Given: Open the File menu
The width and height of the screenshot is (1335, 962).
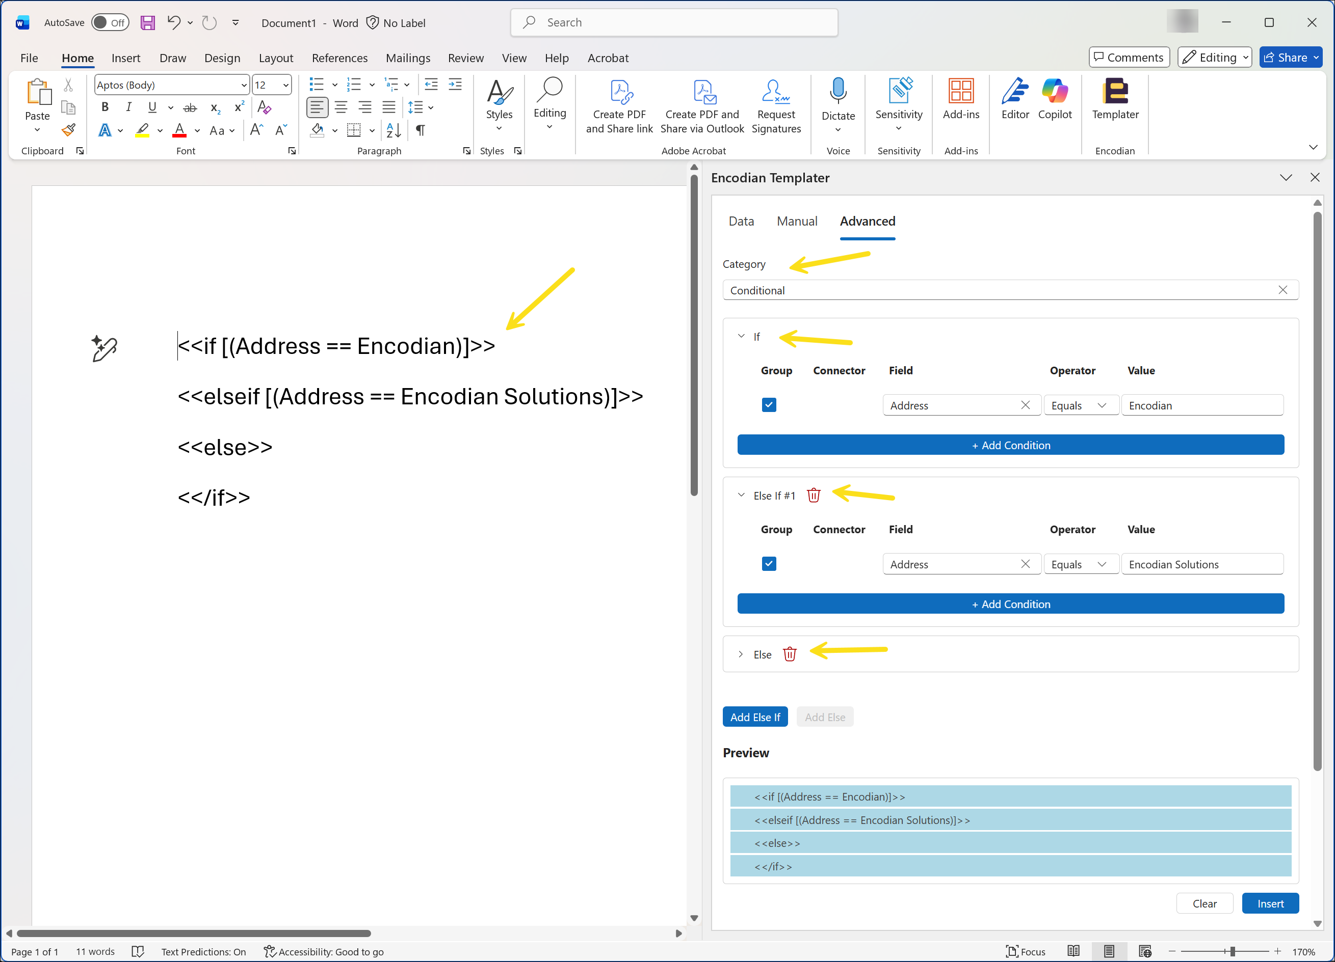Looking at the screenshot, I should pyautogui.click(x=29, y=58).
